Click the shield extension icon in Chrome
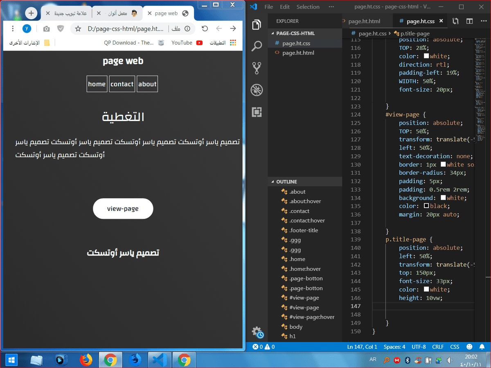 click(x=61, y=29)
